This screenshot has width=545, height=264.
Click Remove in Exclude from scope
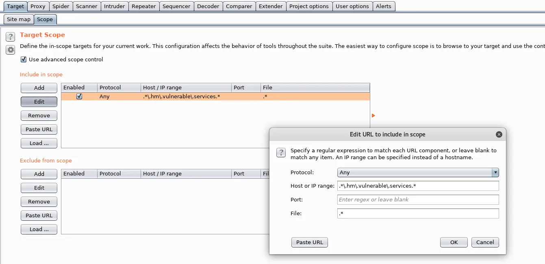click(x=39, y=201)
